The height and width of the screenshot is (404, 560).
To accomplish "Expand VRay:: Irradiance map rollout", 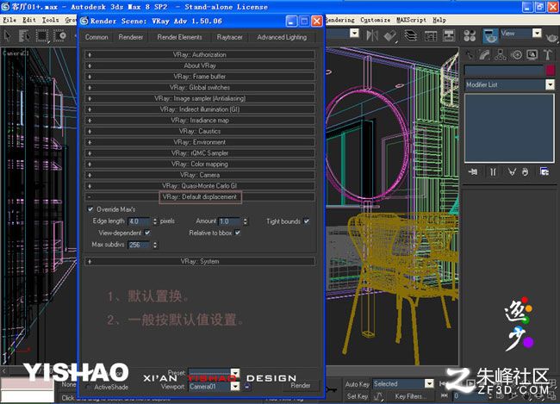I will pyautogui.click(x=200, y=121).
